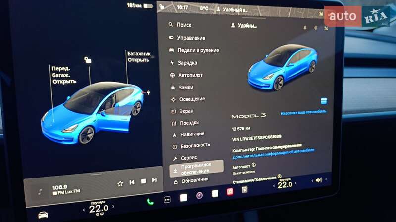396x222 pixels.
Task: Tap the VIN number text
Action: [x=256, y=138]
